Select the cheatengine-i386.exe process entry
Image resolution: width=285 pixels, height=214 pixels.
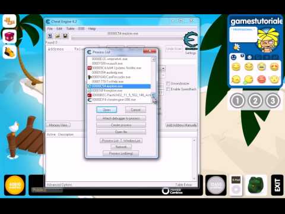(119, 100)
